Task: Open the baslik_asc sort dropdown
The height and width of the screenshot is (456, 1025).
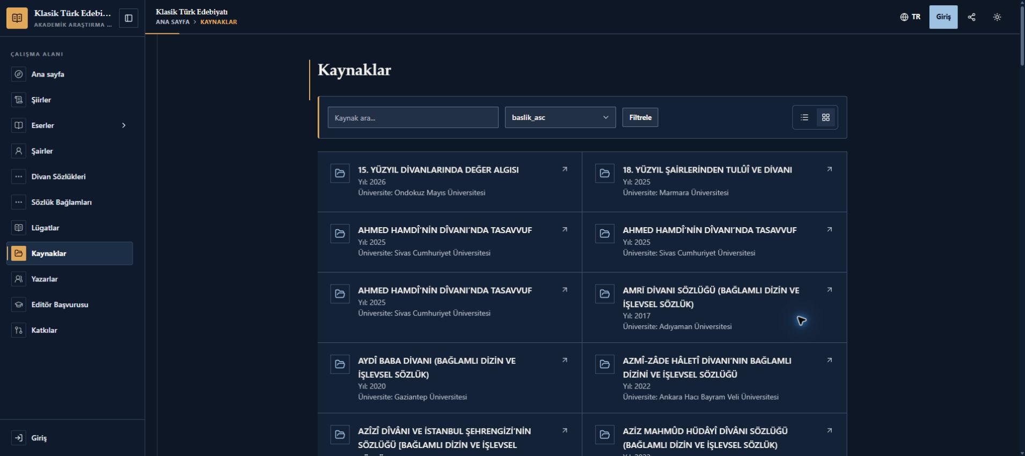Action: 560,117
